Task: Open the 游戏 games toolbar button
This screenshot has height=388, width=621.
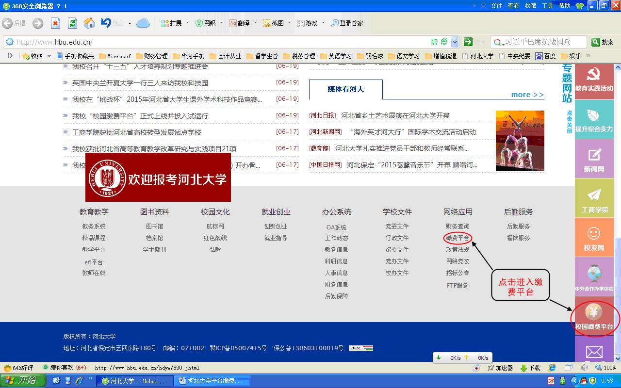Action: (x=307, y=23)
